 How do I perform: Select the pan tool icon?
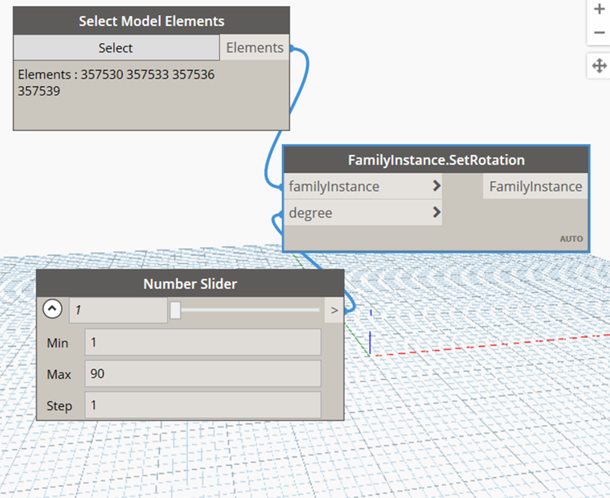[x=599, y=66]
